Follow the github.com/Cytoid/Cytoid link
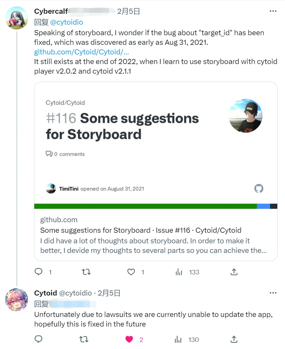Screen dimensions: 285x349 [x=81, y=52]
